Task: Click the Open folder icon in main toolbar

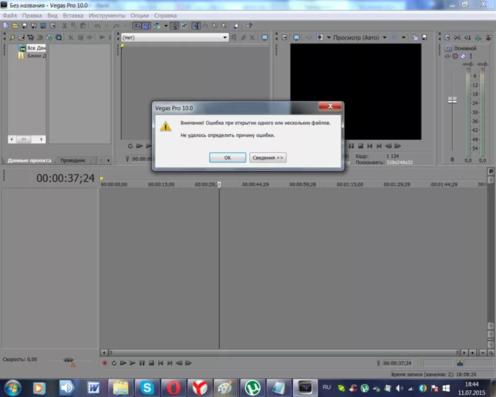Action: 15,26
